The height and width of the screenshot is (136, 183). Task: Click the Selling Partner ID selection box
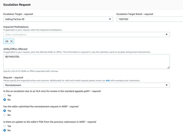click(x=58, y=19)
